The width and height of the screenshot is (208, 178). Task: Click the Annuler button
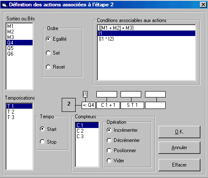tap(179, 147)
